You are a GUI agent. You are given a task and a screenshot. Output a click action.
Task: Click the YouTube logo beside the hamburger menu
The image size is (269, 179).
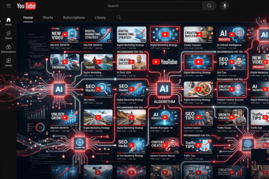coord(26,6)
